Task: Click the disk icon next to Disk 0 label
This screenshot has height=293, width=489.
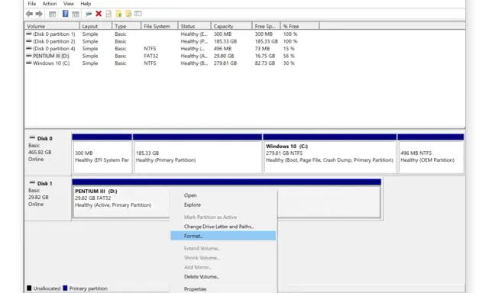Action: coord(32,137)
